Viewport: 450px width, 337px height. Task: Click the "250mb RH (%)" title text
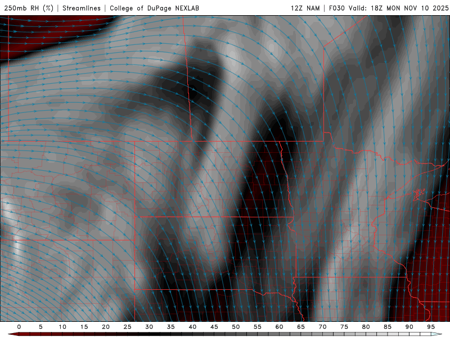point(29,8)
